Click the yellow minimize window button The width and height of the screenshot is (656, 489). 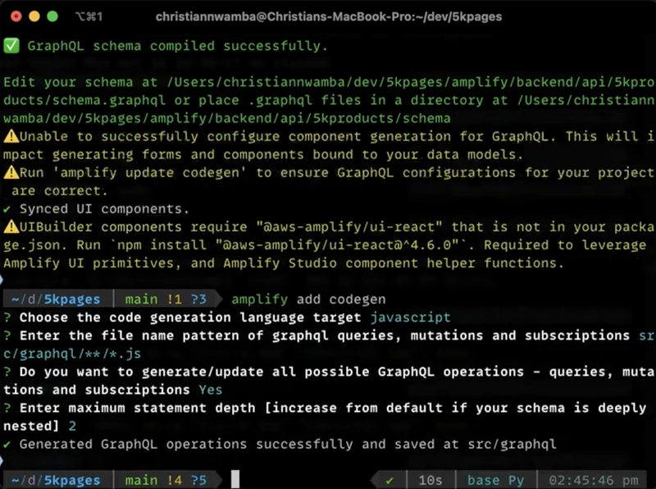(34, 16)
